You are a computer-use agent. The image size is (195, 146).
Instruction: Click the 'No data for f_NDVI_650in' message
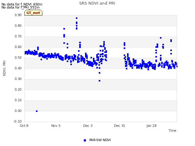tap(22, 4)
